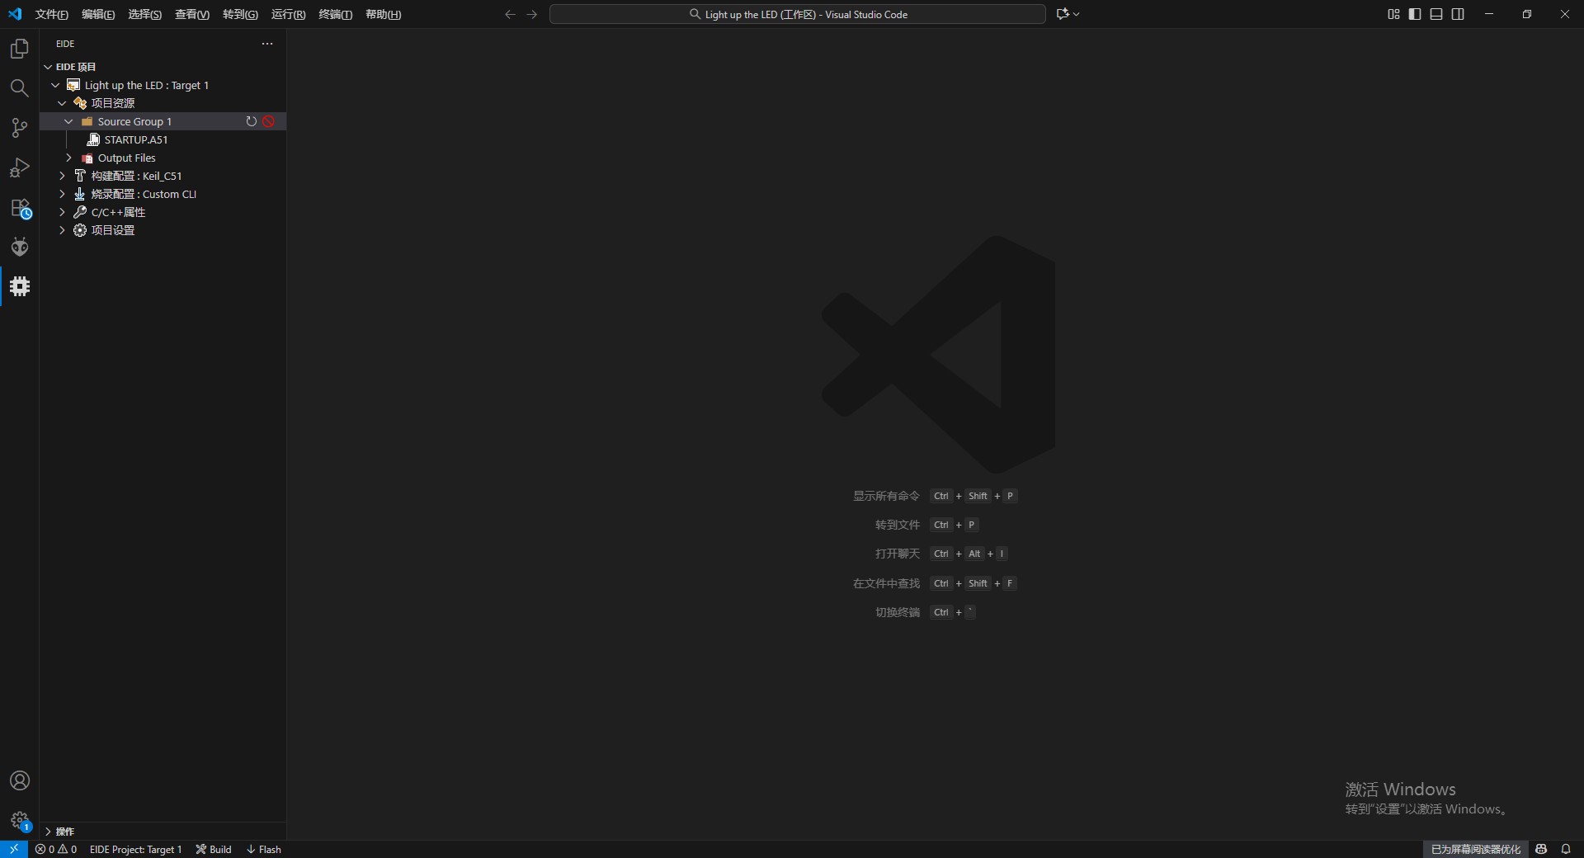Open the 终端(T) menu
This screenshot has width=1584, height=858.
point(335,14)
